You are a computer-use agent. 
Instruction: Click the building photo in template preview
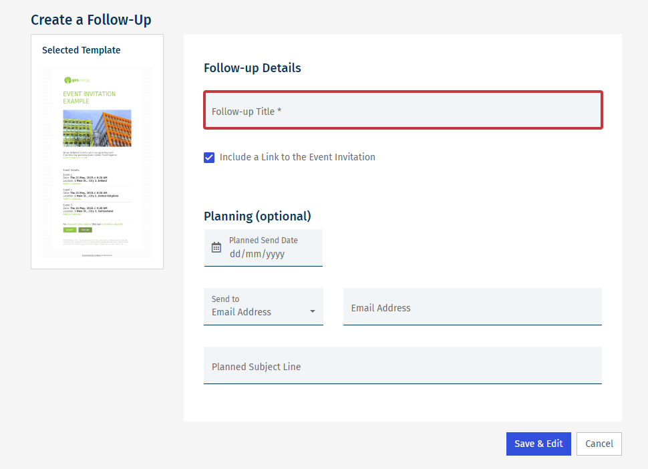(x=97, y=128)
